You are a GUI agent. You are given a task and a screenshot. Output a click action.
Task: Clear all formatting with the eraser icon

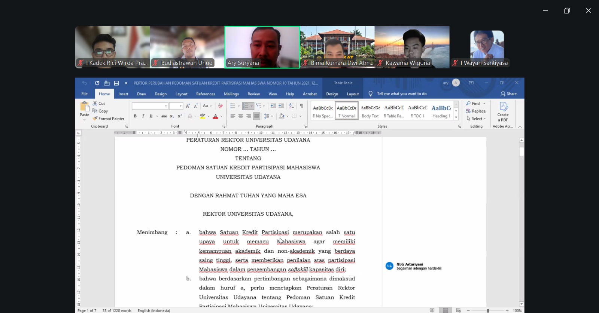221,106
